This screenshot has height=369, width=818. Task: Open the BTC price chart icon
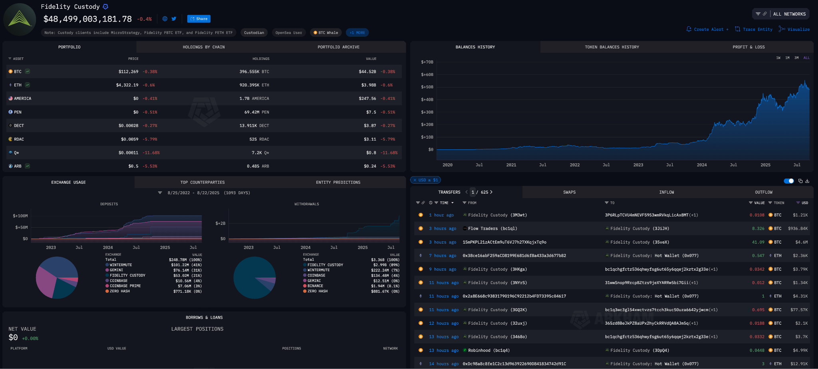(x=28, y=71)
